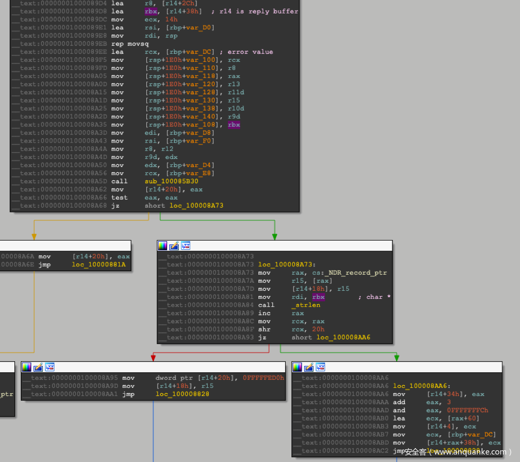Click the group nodes icon on loc_100008A73 block
The width and height of the screenshot is (520, 462).
(x=185, y=245)
